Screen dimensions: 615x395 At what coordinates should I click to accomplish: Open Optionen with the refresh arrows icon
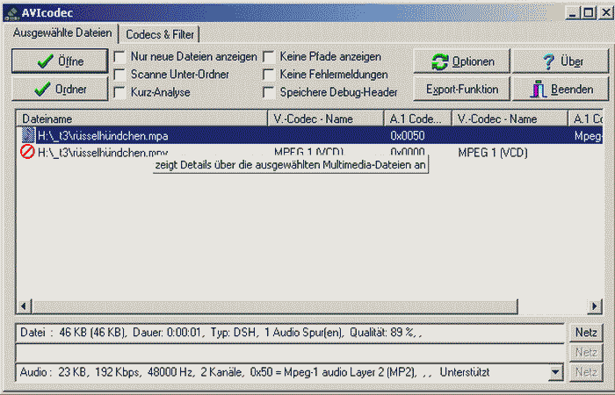[462, 62]
